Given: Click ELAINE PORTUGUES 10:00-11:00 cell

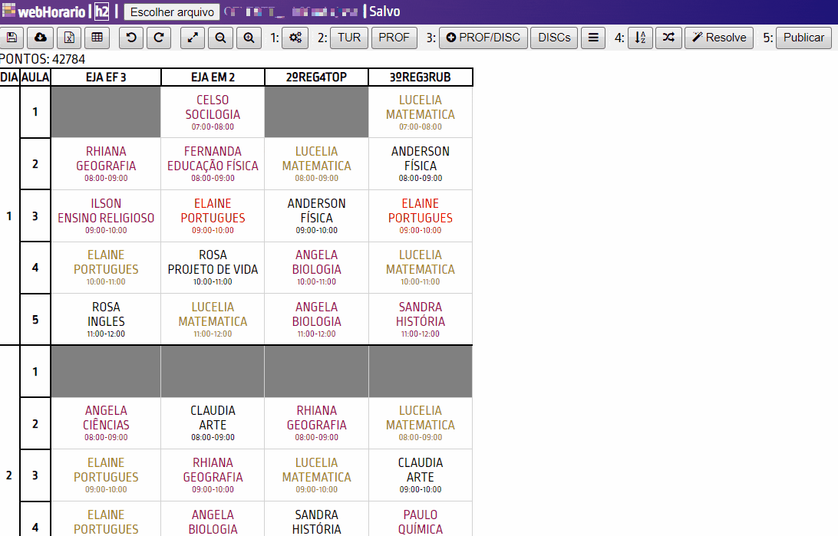Looking at the screenshot, I should 106,268.
